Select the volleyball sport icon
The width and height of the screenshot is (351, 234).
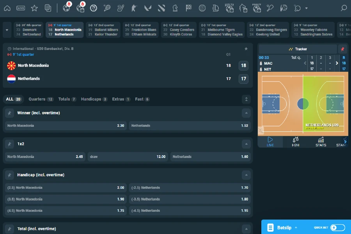click(x=202, y=8)
